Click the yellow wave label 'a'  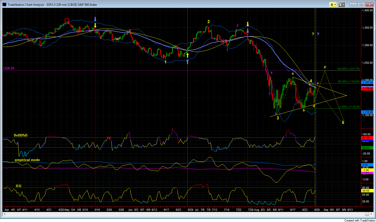tap(292, 73)
